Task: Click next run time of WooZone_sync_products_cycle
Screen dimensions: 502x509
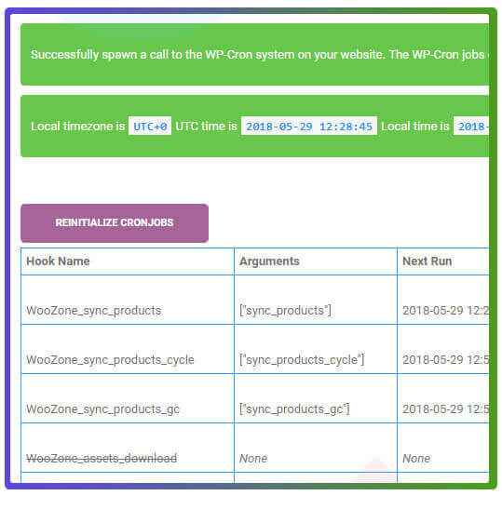Action: pos(446,360)
